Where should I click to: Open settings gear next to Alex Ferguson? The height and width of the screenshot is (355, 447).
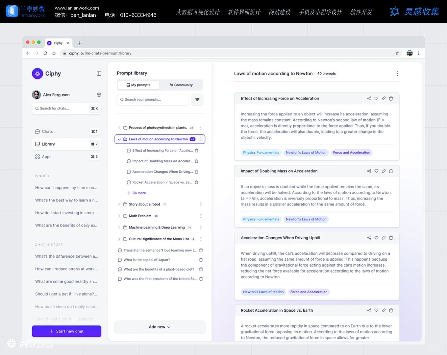[x=99, y=95]
